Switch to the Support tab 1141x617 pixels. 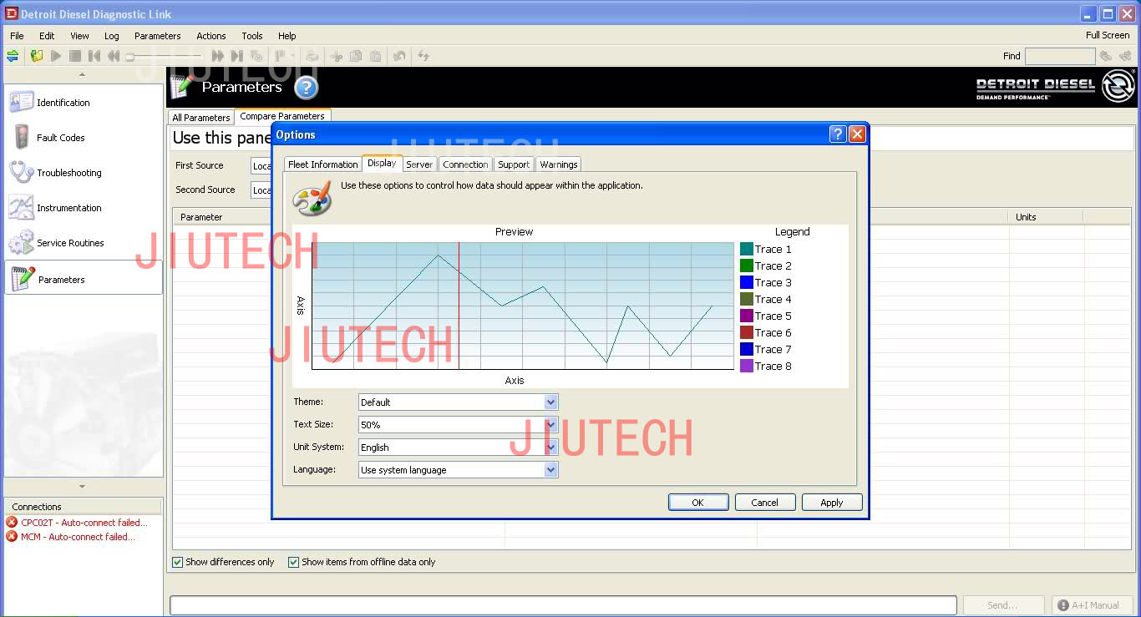point(514,164)
